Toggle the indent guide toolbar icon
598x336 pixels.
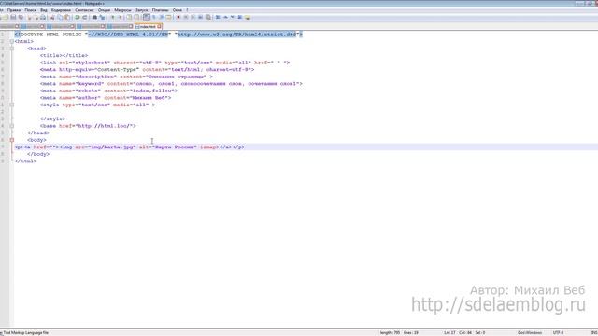coord(162,17)
